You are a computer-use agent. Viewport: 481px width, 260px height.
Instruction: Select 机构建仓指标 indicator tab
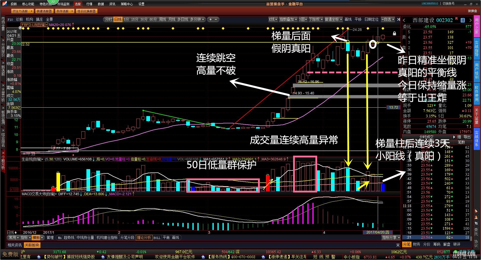(x=107, y=237)
